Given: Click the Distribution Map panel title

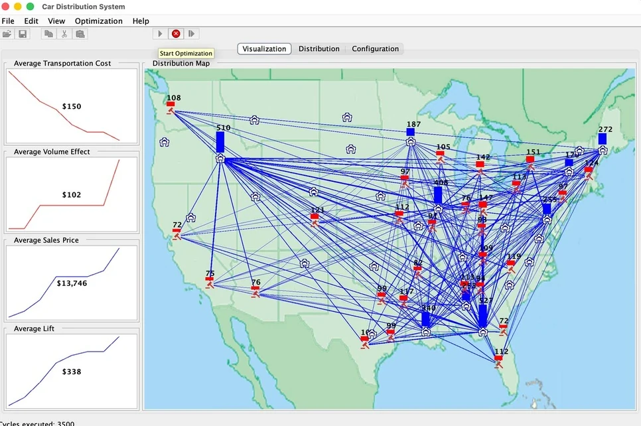Looking at the screenshot, I should point(181,63).
